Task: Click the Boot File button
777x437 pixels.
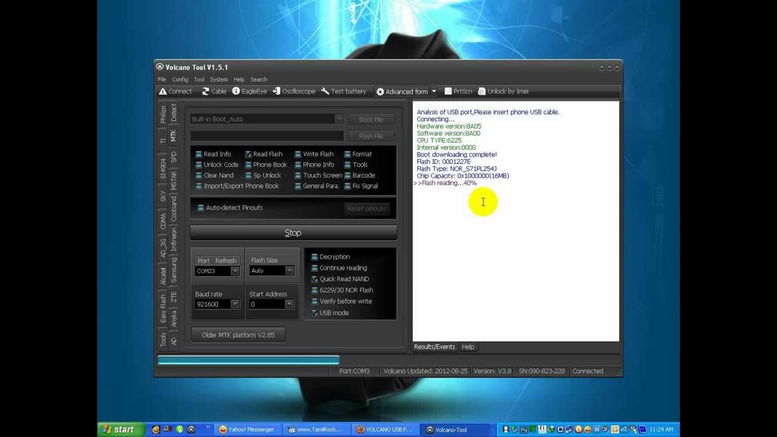Action: click(x=371, y=120)
